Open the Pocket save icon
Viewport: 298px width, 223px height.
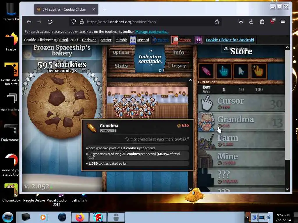point(241,21)
